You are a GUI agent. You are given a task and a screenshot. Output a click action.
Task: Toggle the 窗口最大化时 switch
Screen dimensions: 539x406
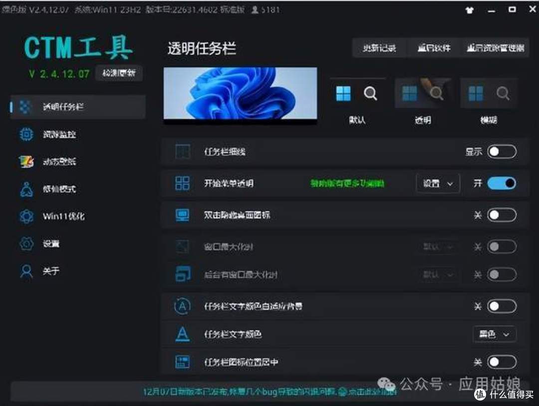[502, 246]
